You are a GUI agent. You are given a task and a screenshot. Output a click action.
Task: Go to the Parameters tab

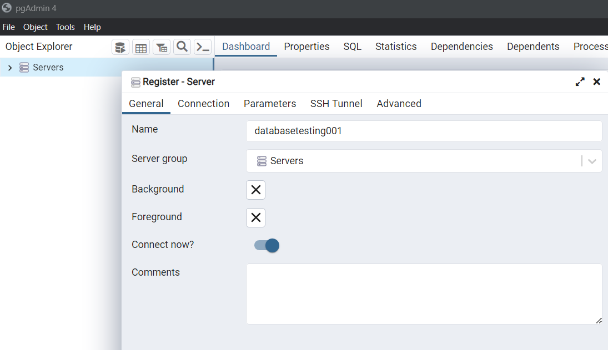[270, 104]
